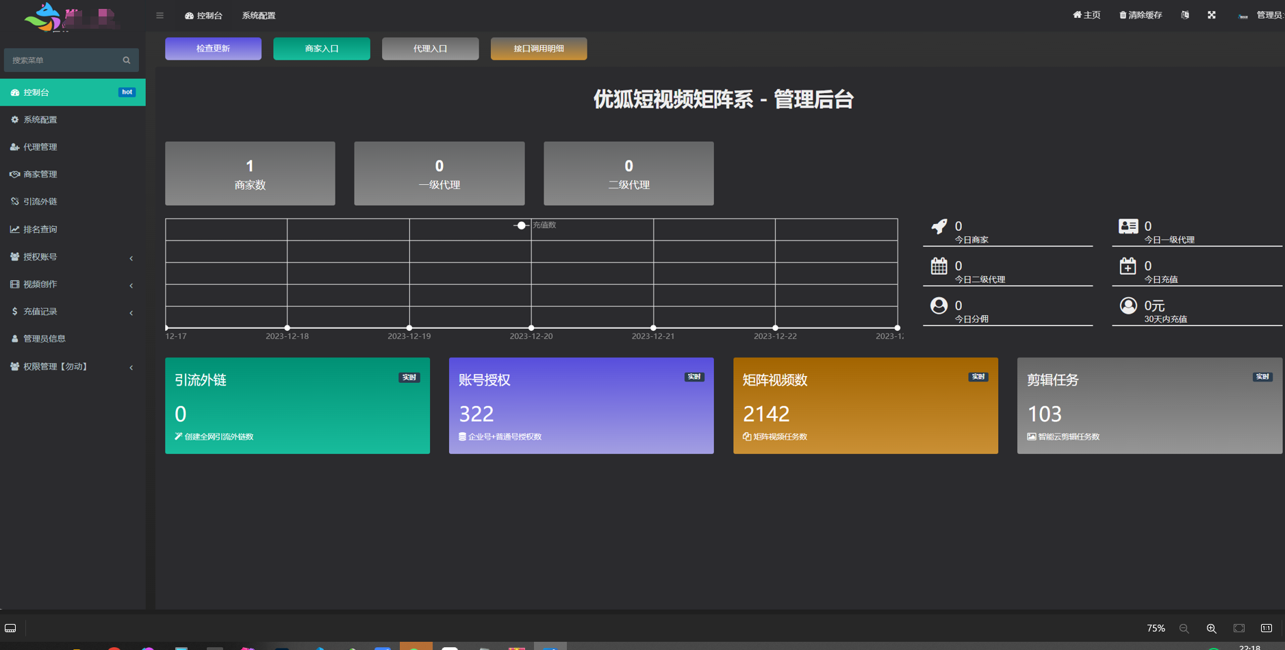Expand the 视频创作 submenu chevron
The height and width of the screenshot is (650, 1285).
pyautogui.click(x=131, y=285)
